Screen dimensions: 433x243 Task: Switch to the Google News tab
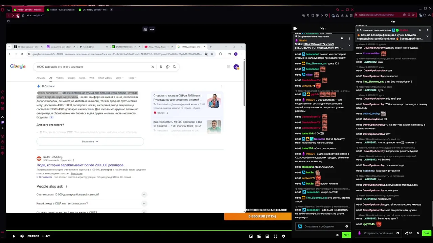click(x=82, y=78)
